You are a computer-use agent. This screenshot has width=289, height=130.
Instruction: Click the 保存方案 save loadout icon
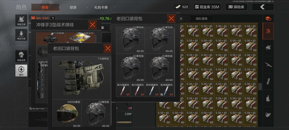pos(21,35)
